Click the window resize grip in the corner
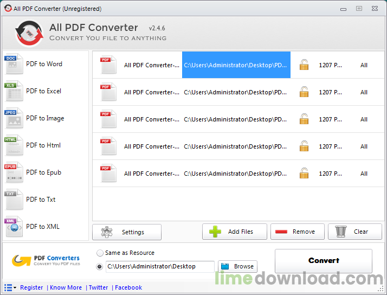 (381, 289)
